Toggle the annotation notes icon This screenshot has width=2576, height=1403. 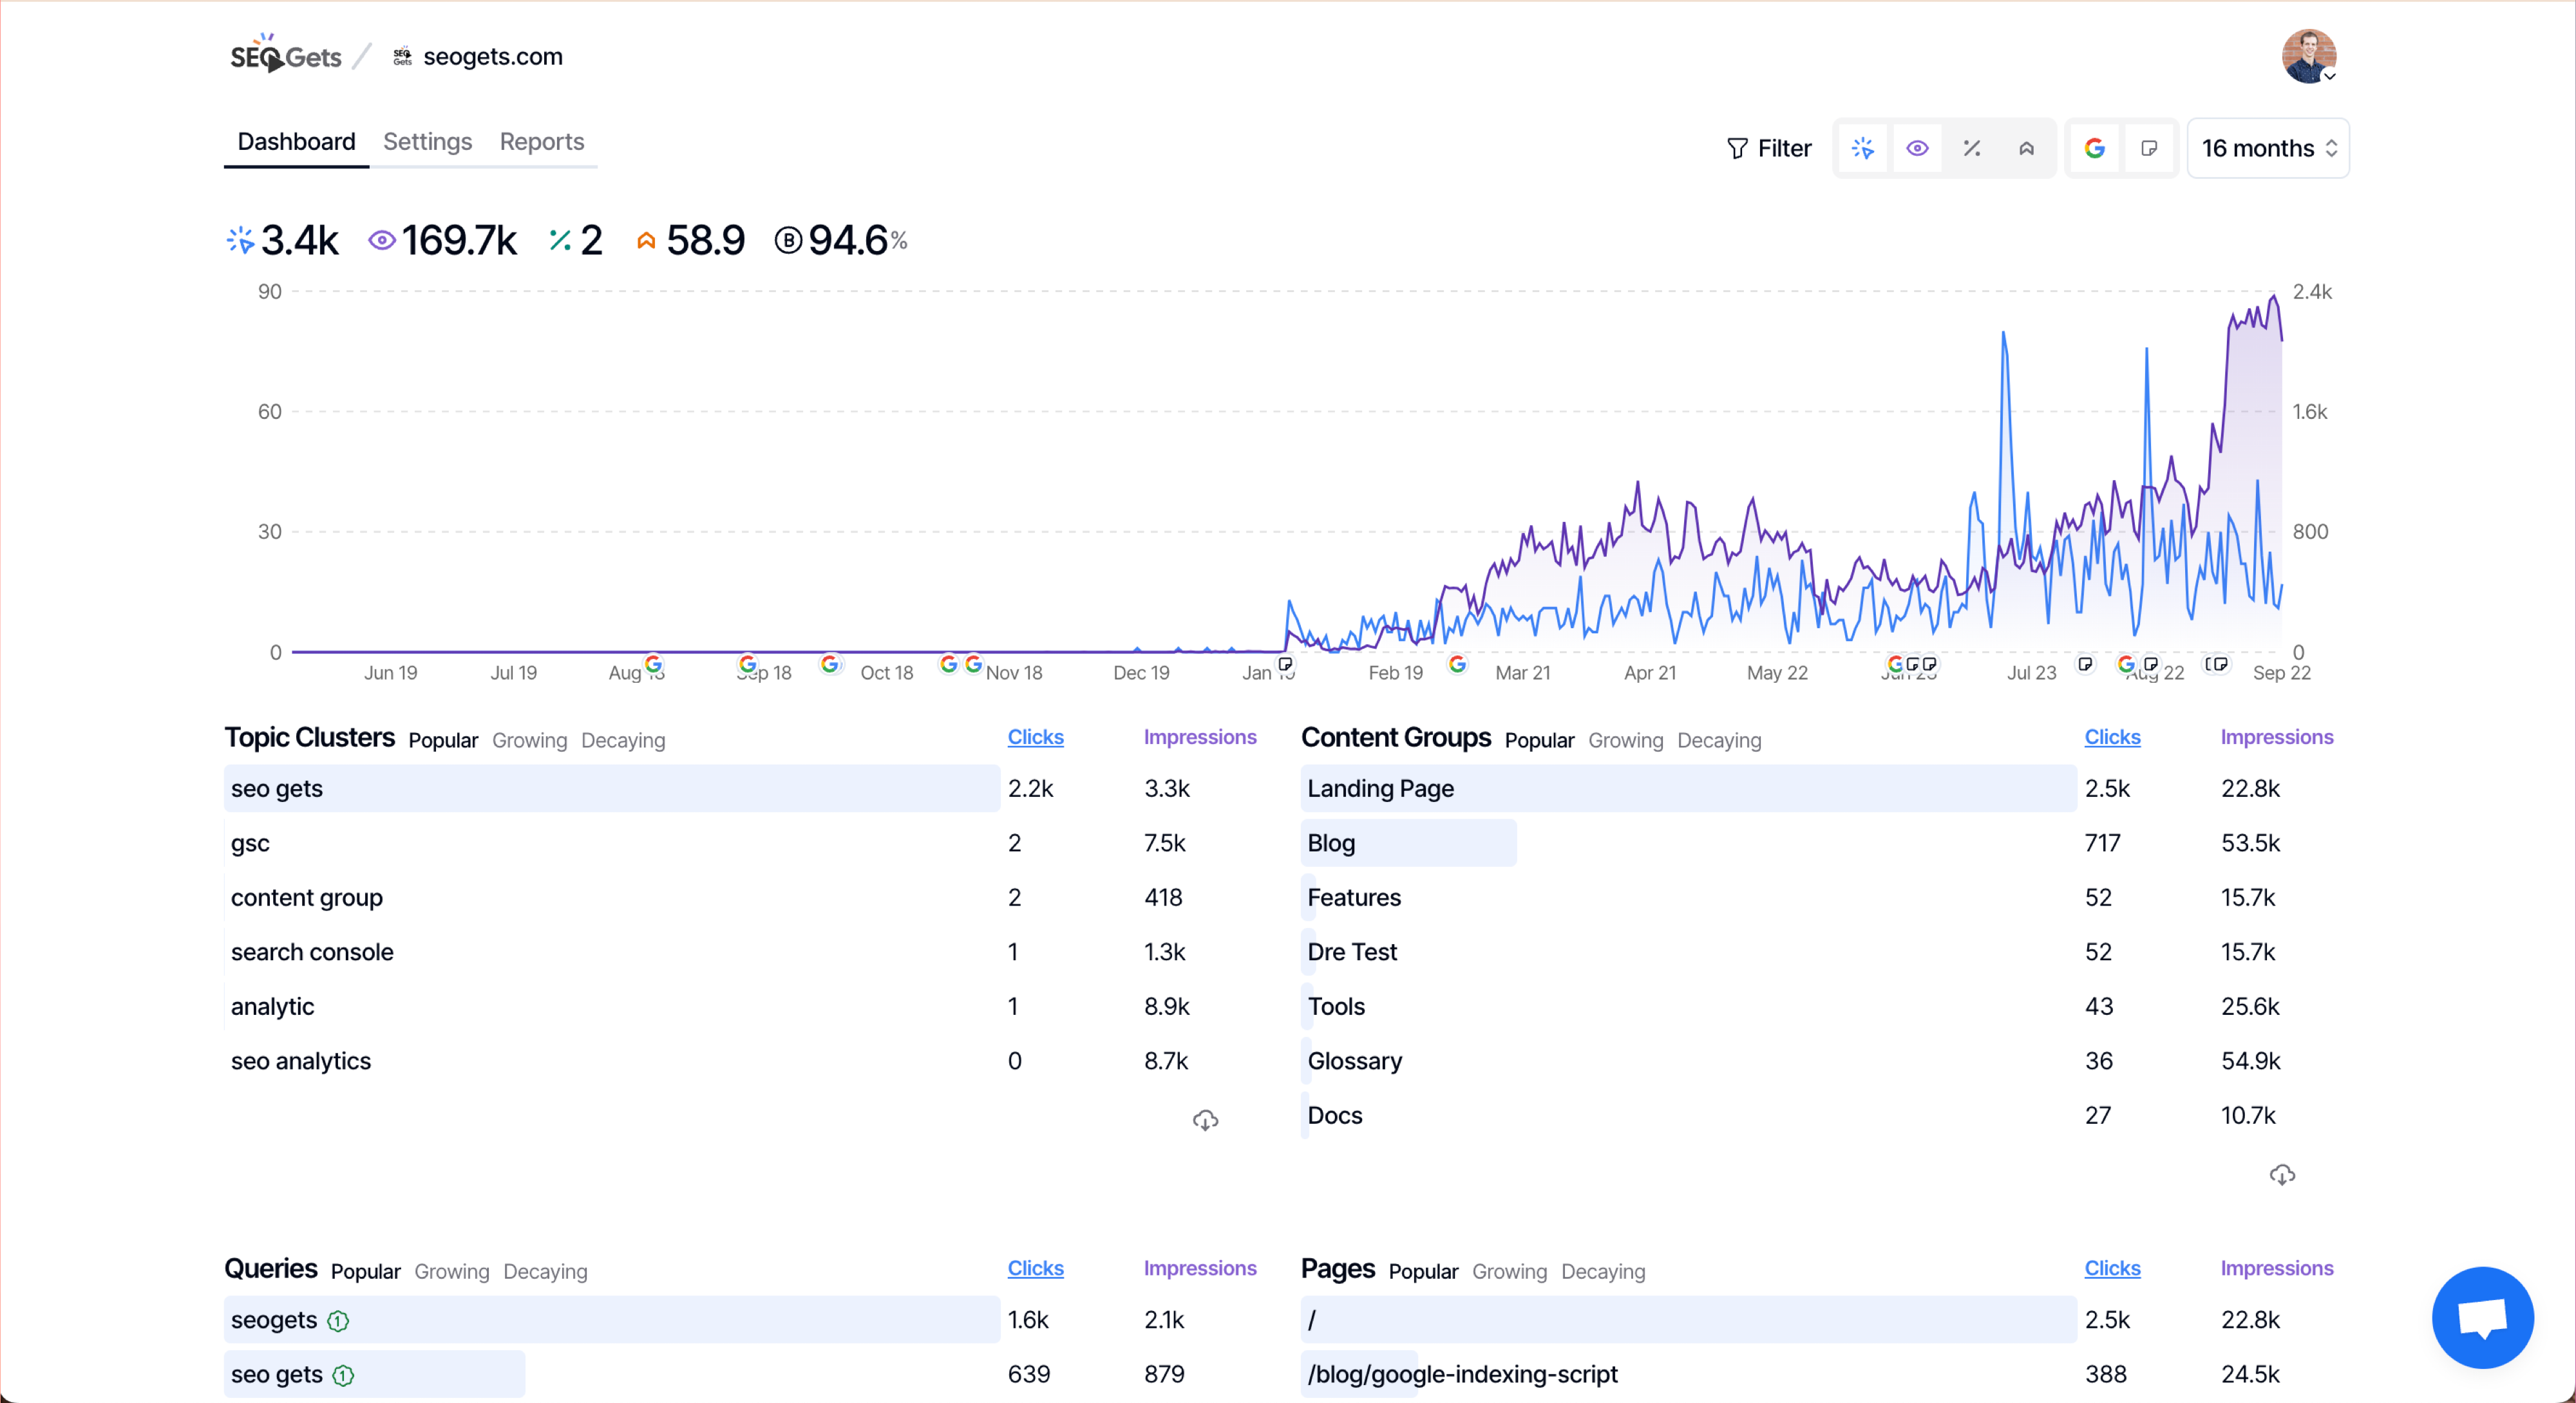pos(2149,148)
